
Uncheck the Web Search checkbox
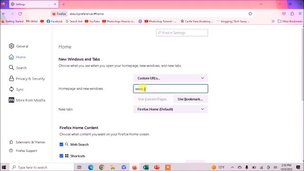click(x=61, y=144)
